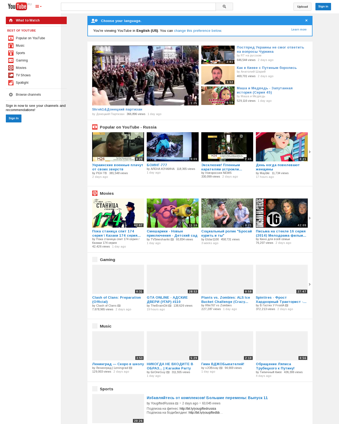Open Гимн ВДЖОБывателей! video title

pos(223,364)
